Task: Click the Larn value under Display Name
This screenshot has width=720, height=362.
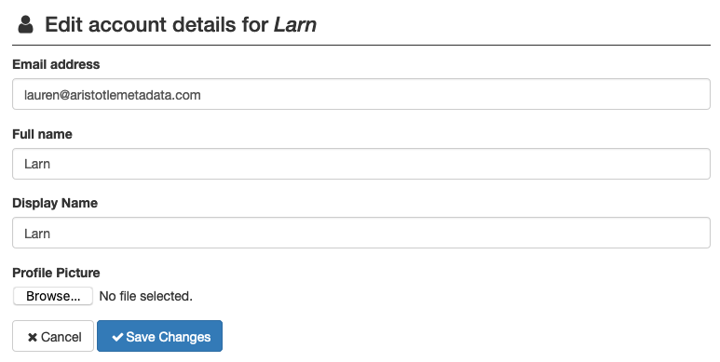Action: pyautogui.click(x=37, y=234)
